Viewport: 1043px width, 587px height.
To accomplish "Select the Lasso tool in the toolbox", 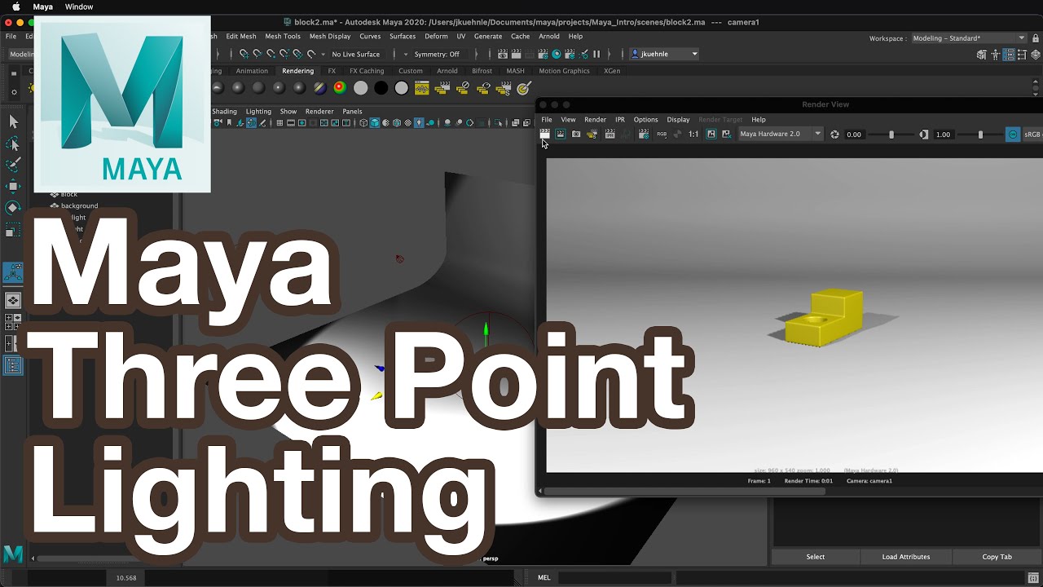I will tap(13, 143).
